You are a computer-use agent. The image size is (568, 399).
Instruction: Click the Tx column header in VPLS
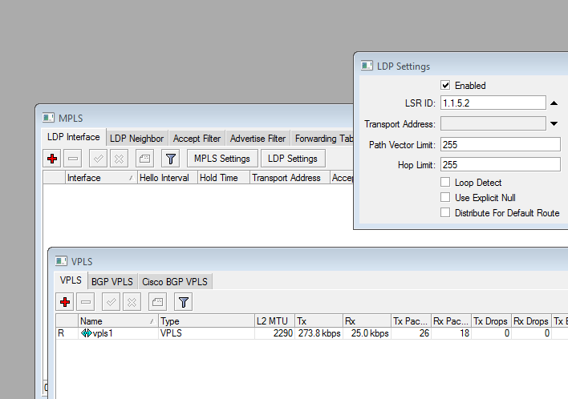click(x=318, y=320)
